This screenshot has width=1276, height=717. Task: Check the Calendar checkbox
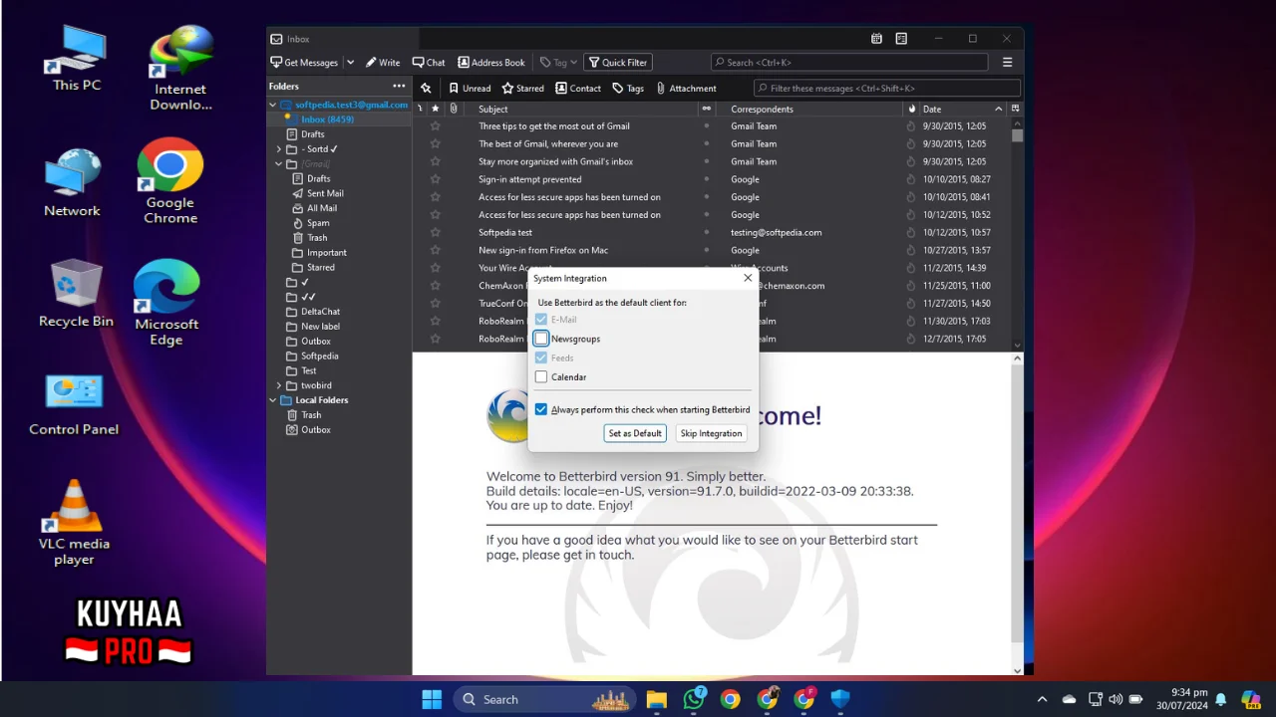(x=541, y=376)
